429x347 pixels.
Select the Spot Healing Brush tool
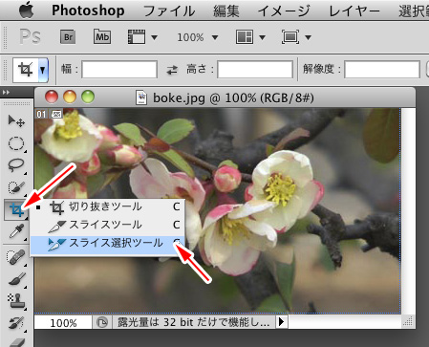[x=16, y=257]
